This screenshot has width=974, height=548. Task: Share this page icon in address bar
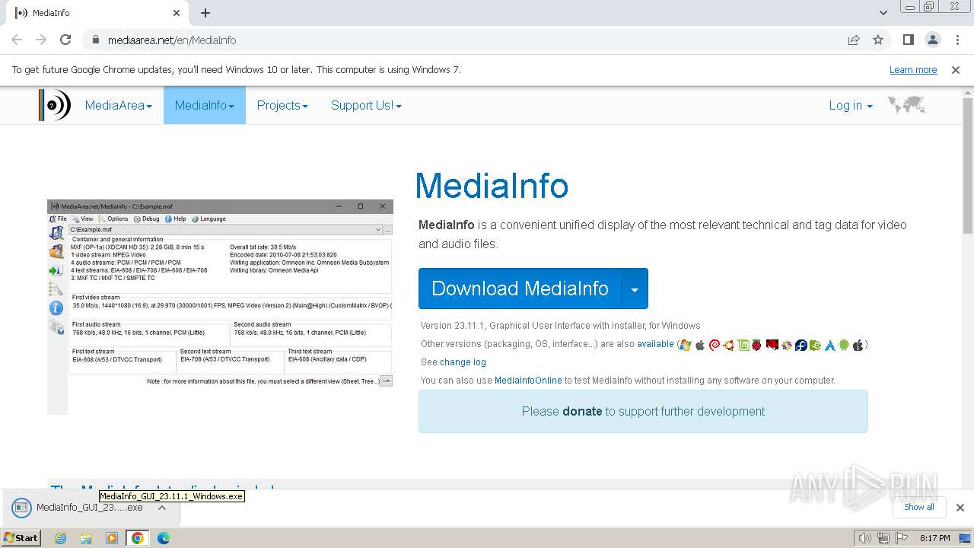tap(854, 40)
